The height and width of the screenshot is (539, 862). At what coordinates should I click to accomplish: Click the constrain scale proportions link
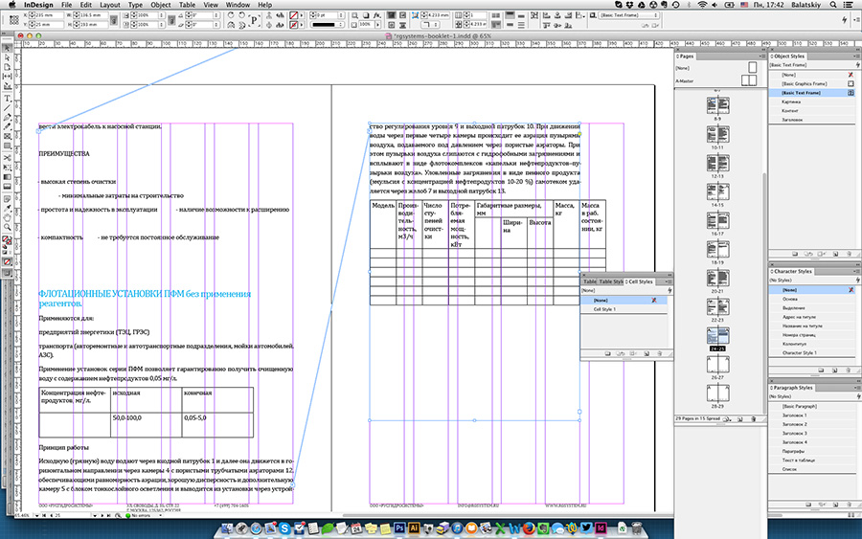[171, 20]
